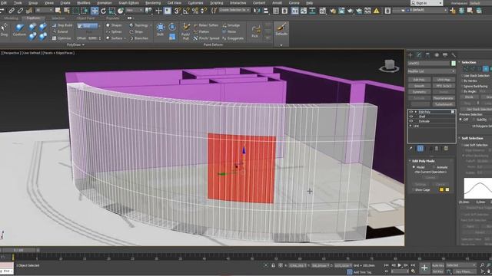
Task: Open the Create panel plus icon
Action: [x=410, y=55]
